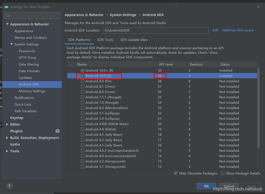Open Quick Lists settings
Viewport: 265px width, 194px height.
23,104
